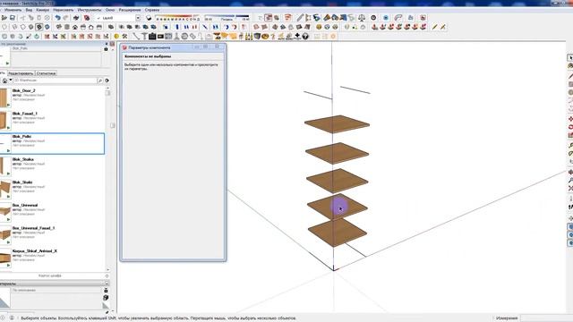This screenshot has width=573, height=322.
Task: Click the component list scrollbar thumb
Action: click(107, 93)
